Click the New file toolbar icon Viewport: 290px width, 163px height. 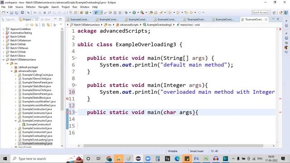(x=4, y=13)
